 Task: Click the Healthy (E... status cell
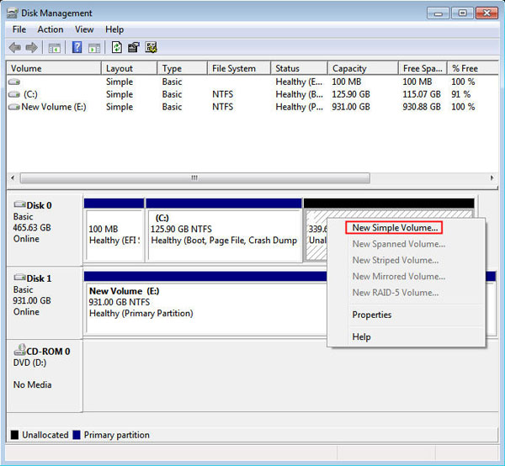[299, 82]
